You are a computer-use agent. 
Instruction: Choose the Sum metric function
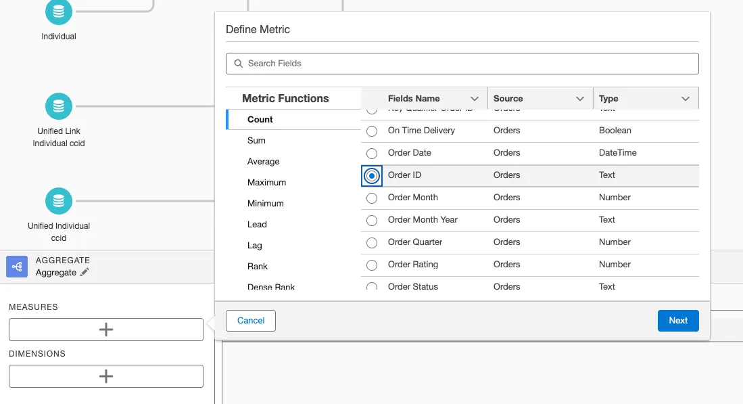pos(256,141)
